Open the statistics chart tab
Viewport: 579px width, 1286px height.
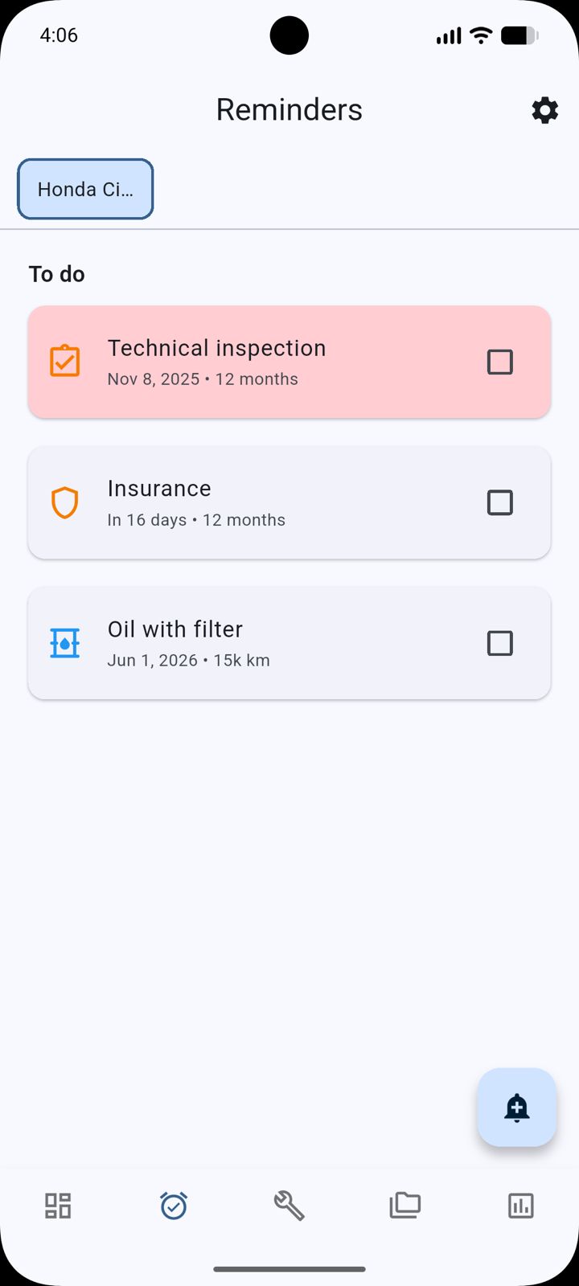(520, 1206)
